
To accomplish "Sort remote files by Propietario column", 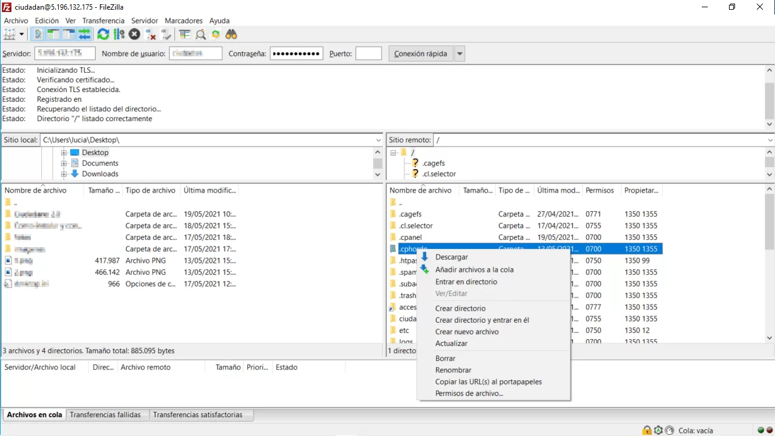I will point(641,190).
